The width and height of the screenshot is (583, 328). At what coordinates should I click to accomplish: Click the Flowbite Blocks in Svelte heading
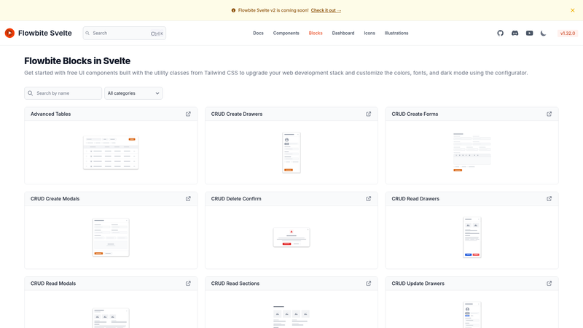(x=77, y=61)
